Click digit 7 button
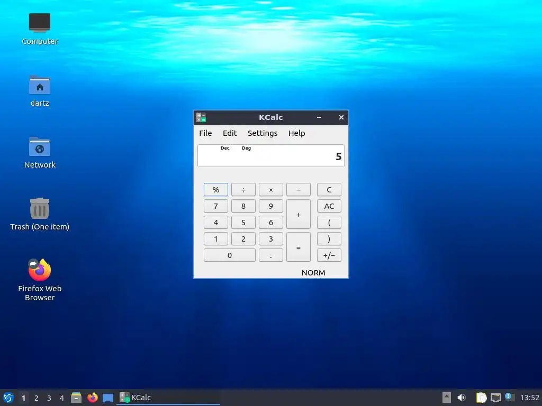The width and height of the screenshot is (542, 406). click(216, 206)
